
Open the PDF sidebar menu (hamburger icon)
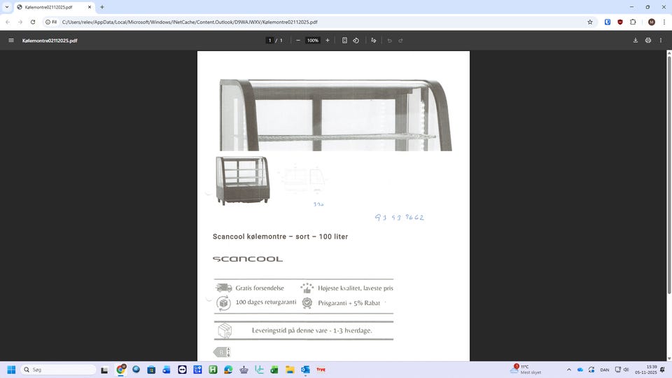click(x=11, y=41)
